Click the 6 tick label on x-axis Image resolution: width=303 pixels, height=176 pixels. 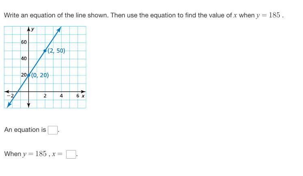click(x=78, y=96)
